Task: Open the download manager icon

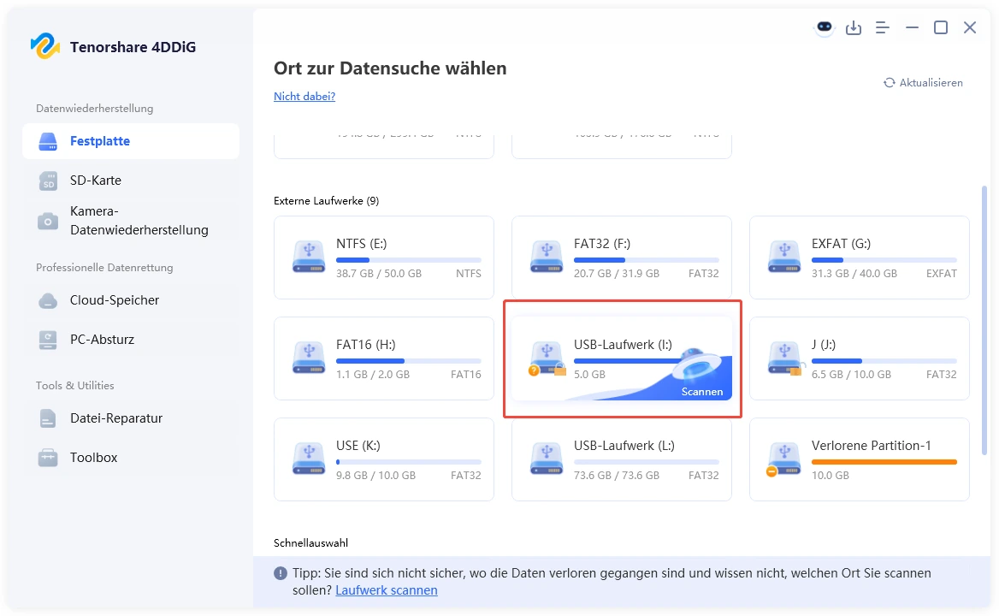Action: pos(853,27)
